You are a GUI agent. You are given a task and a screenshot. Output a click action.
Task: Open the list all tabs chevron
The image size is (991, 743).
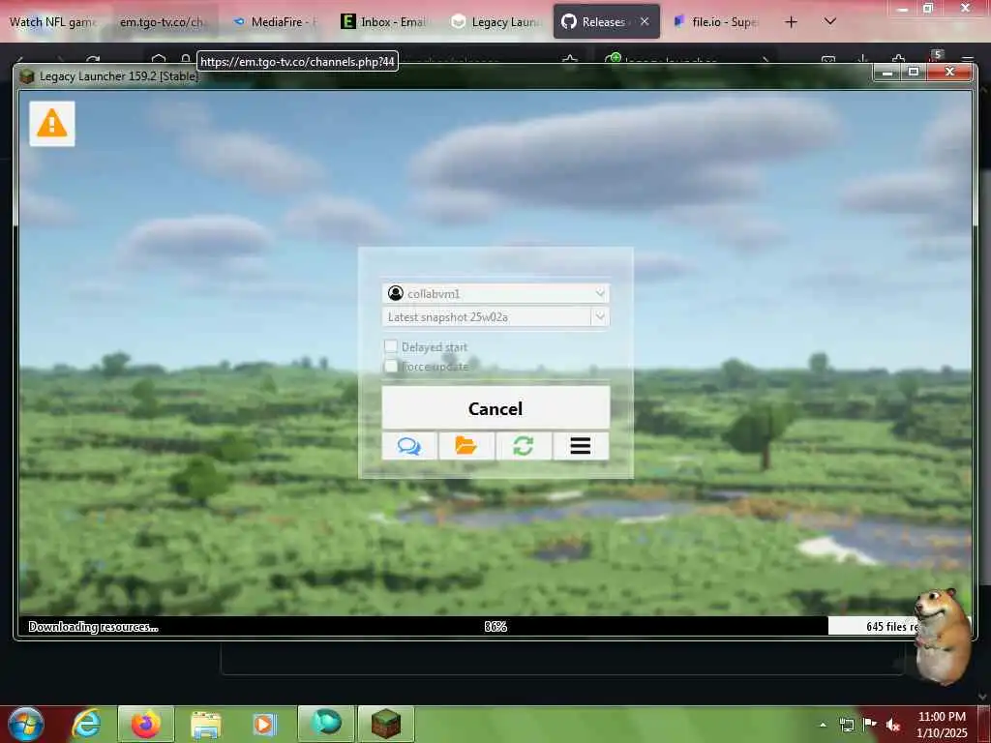[830, 21]
